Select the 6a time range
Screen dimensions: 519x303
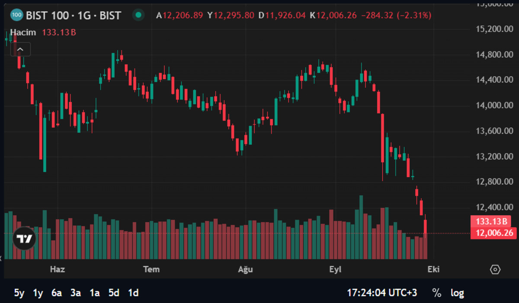pos(57,293)
